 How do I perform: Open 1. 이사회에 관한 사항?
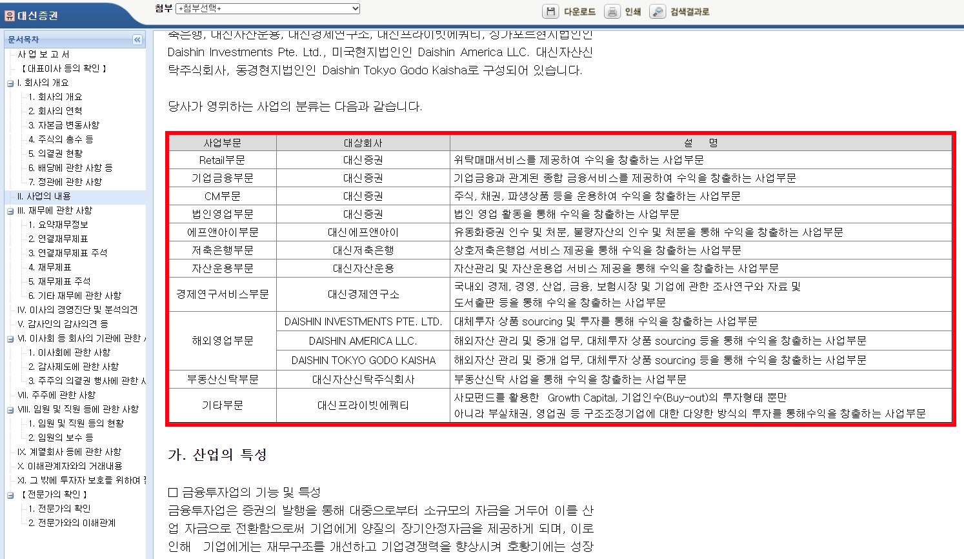coord(69,352)
